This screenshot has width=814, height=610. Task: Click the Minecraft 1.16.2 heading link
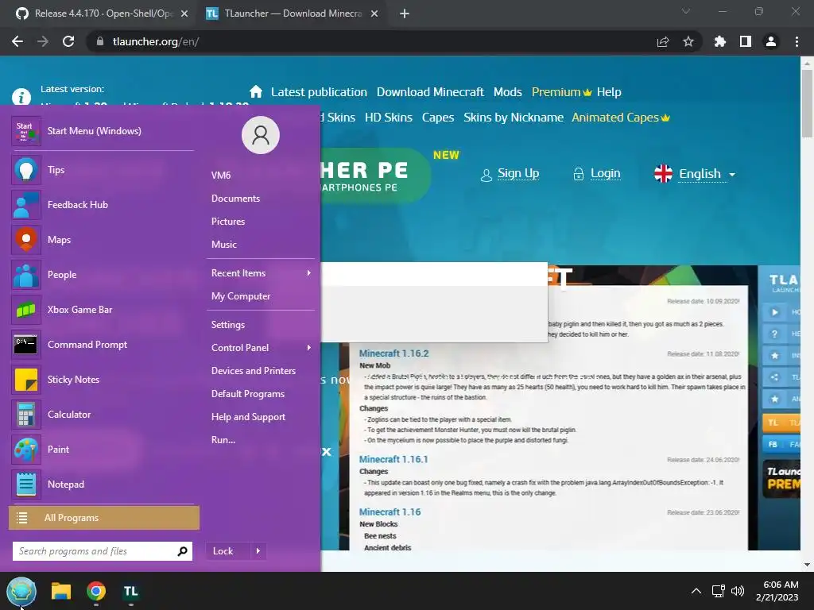click(393, 353)
